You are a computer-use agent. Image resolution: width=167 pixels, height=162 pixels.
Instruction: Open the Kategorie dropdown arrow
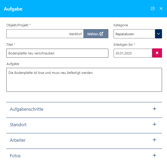coord(159,34)
